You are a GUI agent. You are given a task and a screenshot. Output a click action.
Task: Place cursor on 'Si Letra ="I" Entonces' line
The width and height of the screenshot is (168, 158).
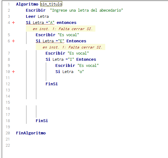point(71,60)
